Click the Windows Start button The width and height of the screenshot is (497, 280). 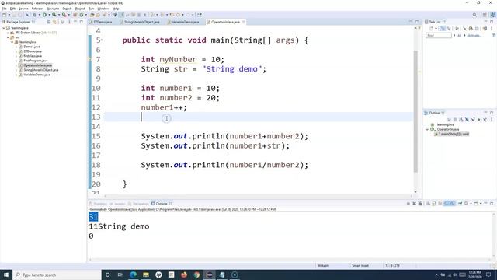6,275
